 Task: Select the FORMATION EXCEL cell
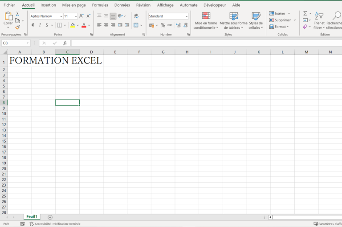(x=20, y=61)
